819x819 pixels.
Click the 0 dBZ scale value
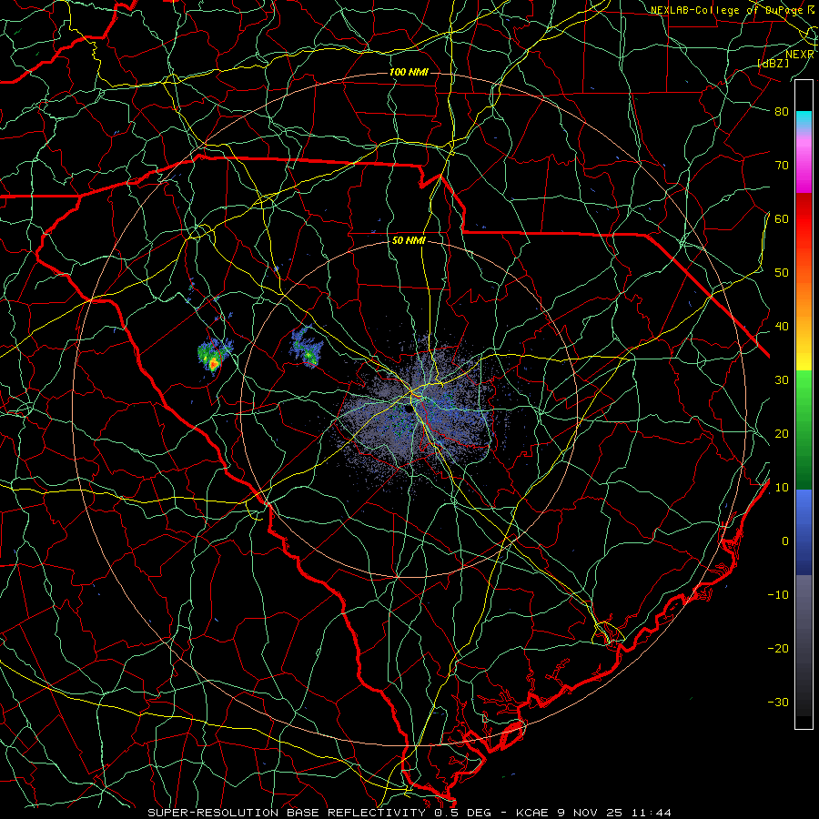click(785, 541)
